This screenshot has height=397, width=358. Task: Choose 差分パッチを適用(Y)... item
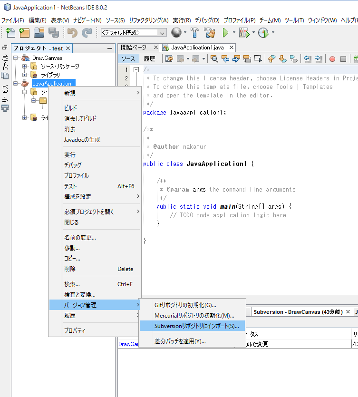(x=192, y=341)
